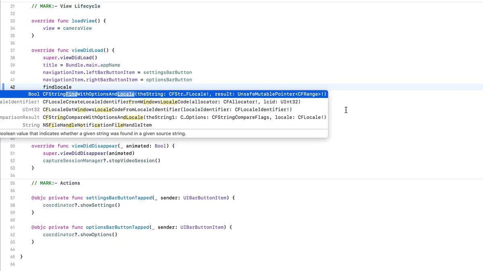
Task: Click the rightBarButtonItem assignment line
Action: coord(118,80)
